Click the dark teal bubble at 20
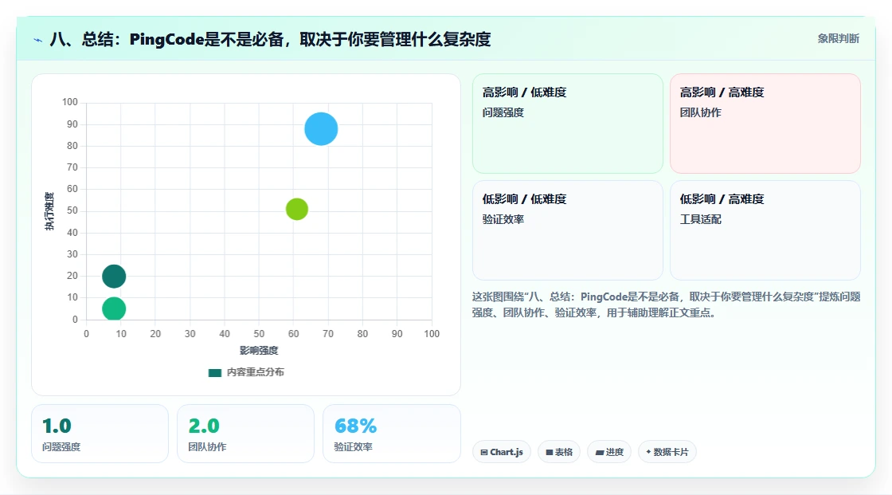892x495 pixels. point(114,277)
